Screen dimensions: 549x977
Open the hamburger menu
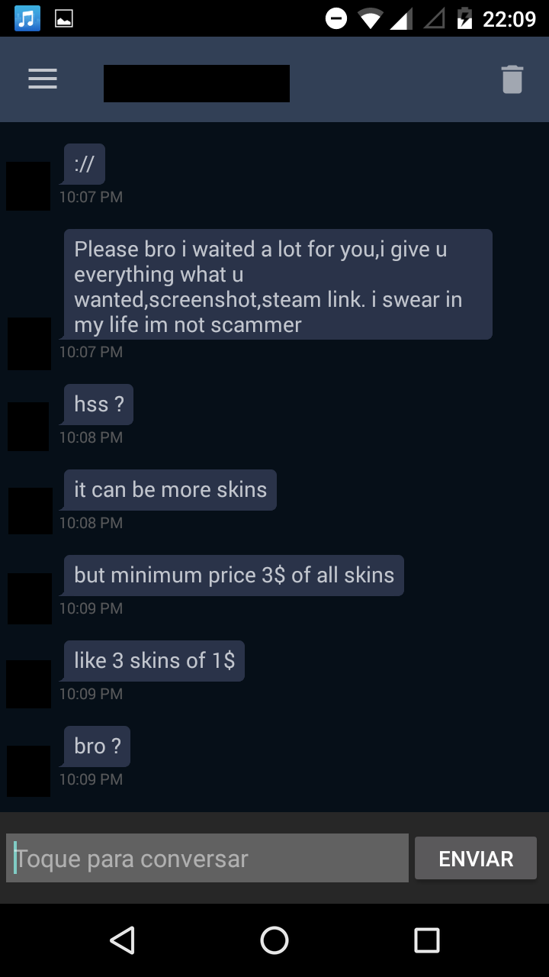point(43,79)
